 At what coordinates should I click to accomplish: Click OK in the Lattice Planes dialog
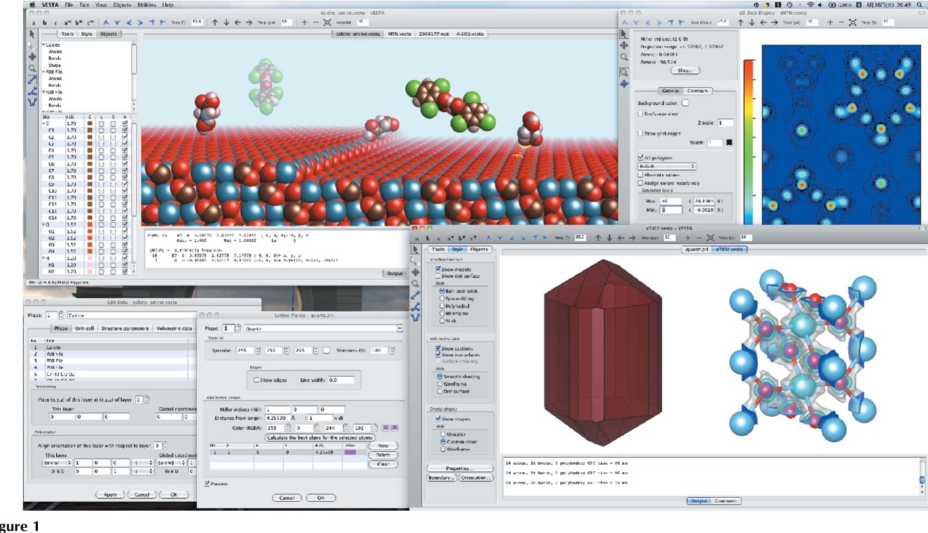[320, 498]
